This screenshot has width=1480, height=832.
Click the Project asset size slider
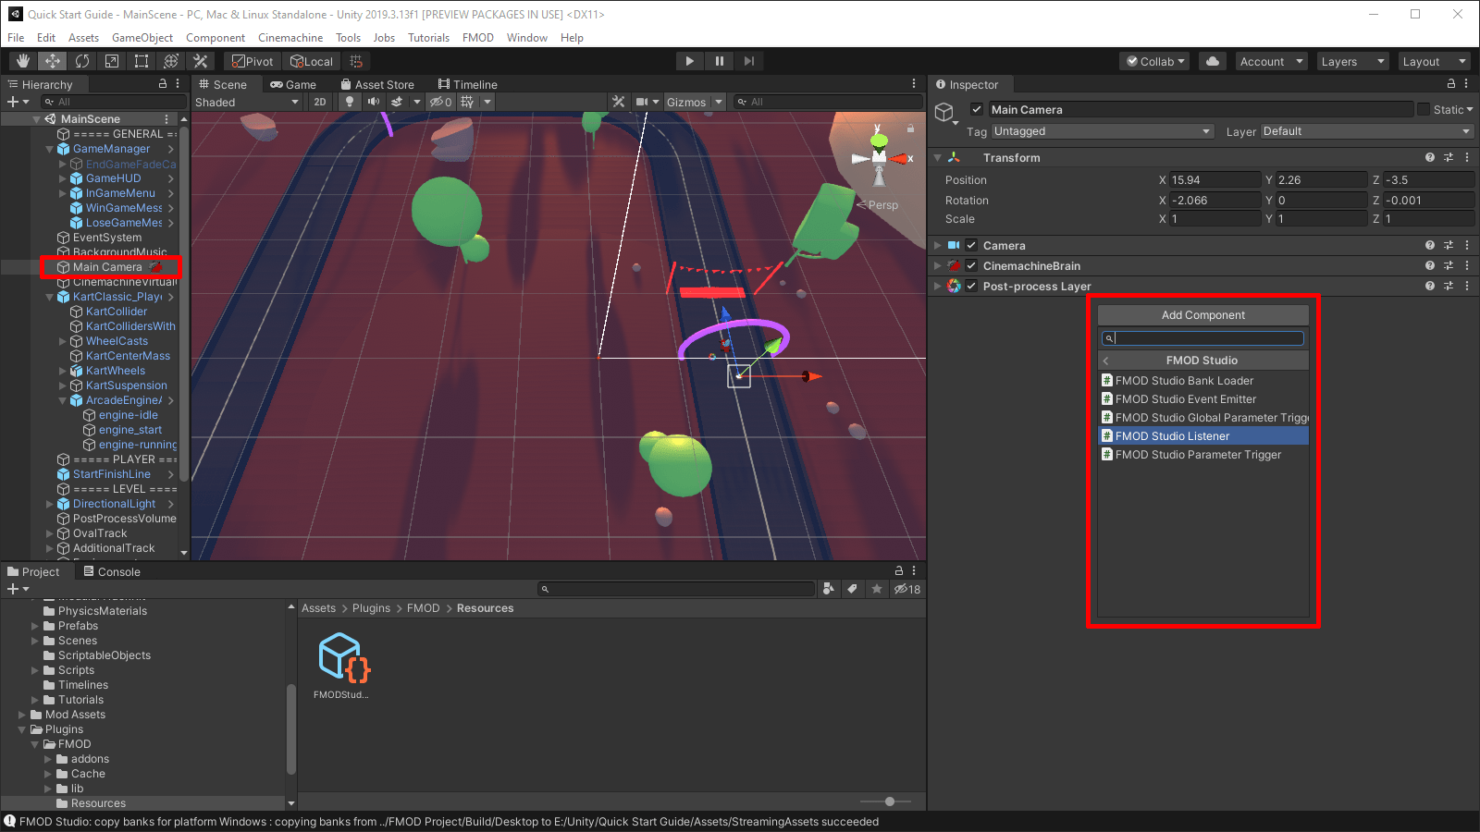pos(885,801)
